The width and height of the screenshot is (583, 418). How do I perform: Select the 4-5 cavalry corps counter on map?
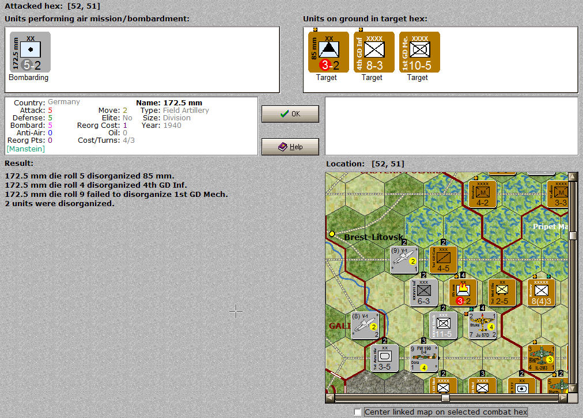pos(443,260)
